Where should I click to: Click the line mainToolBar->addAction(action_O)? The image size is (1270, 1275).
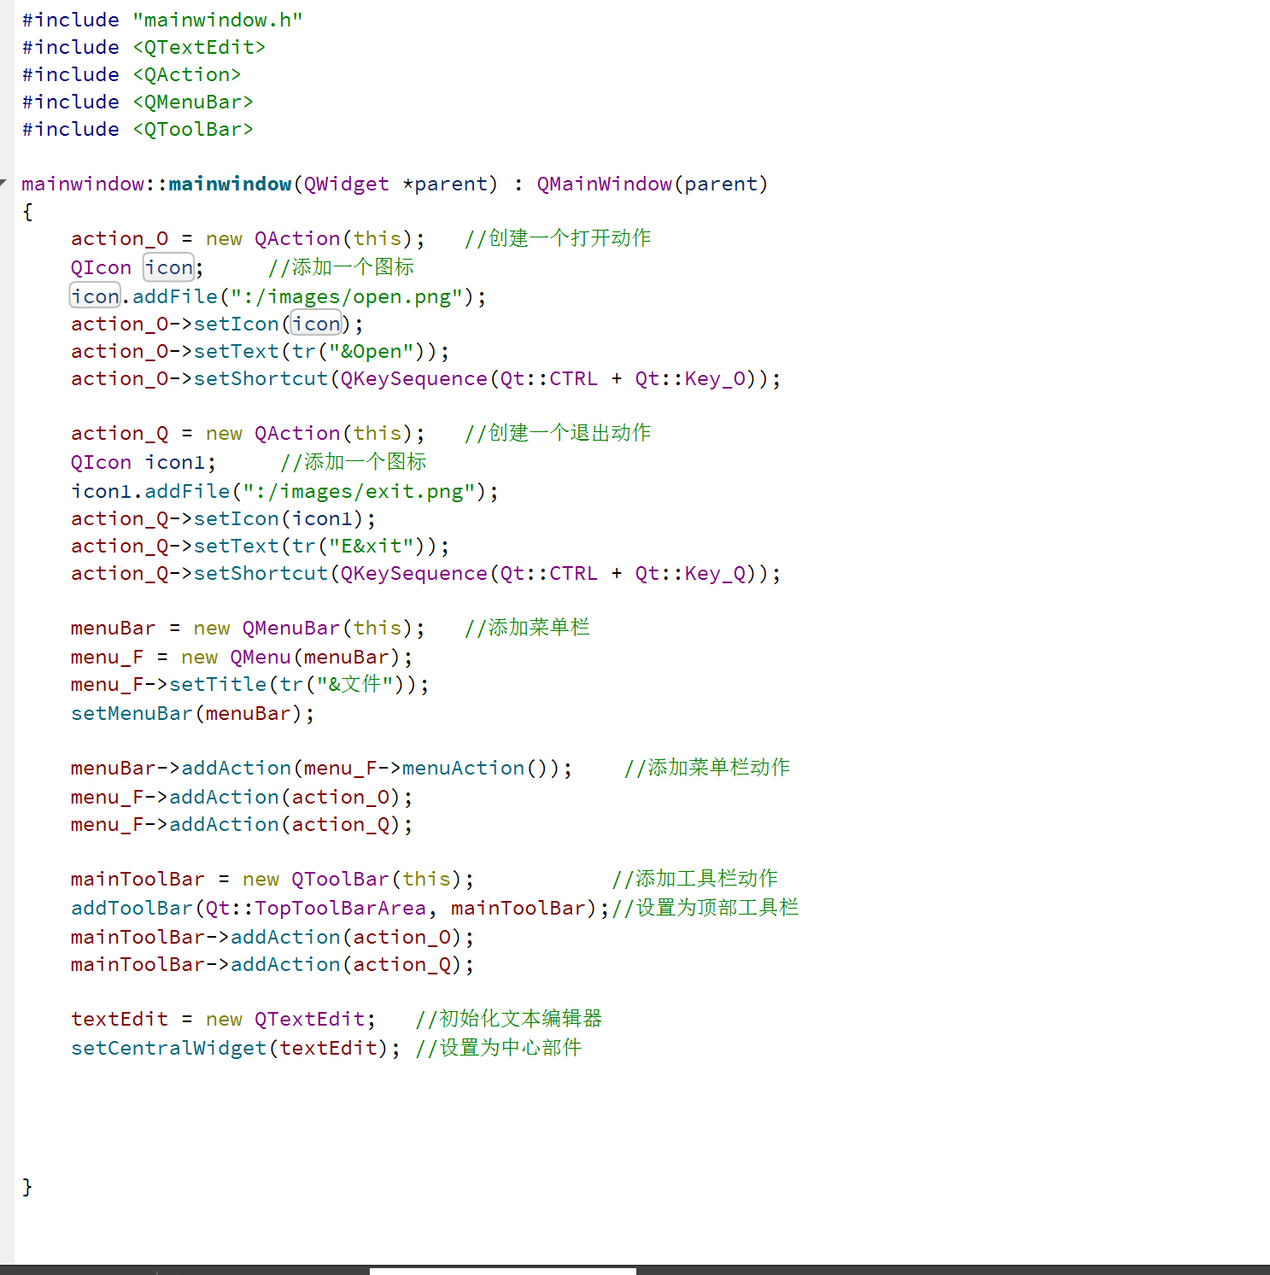pyautogui.click(x=272, y=937)
